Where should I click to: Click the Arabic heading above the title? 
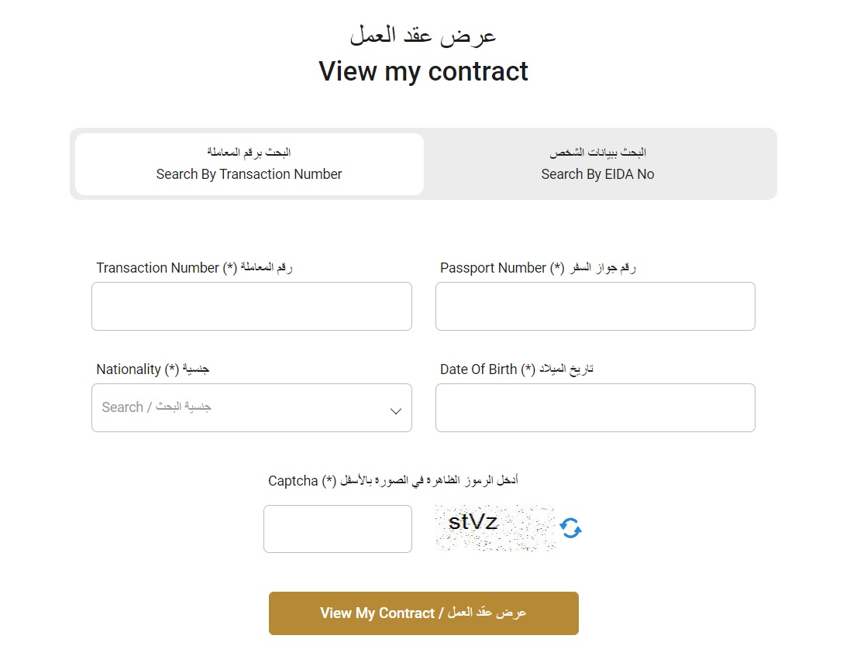[x=423, y=33]
